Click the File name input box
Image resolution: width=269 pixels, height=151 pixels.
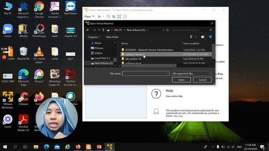pos(146,74)
